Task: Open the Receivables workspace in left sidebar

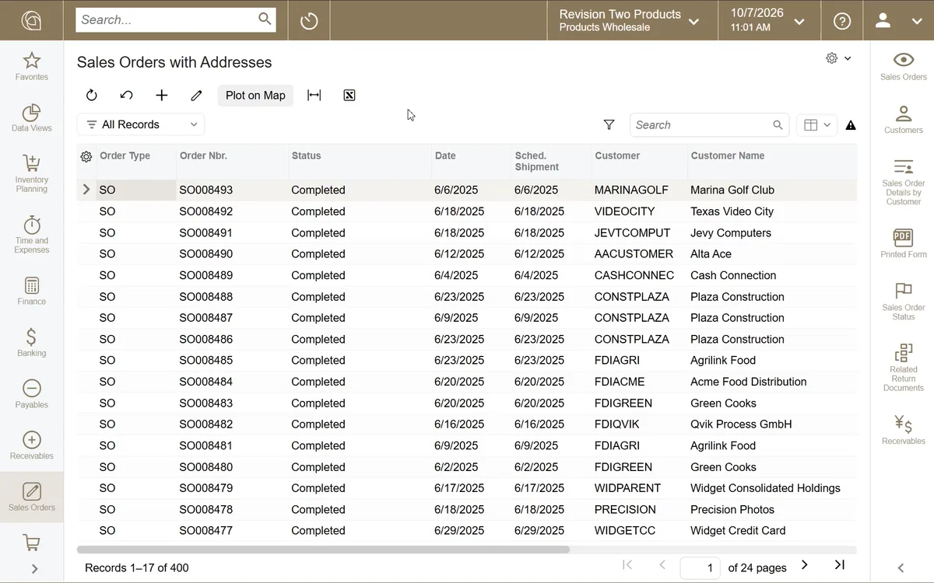Action: [x=32, y=445]
